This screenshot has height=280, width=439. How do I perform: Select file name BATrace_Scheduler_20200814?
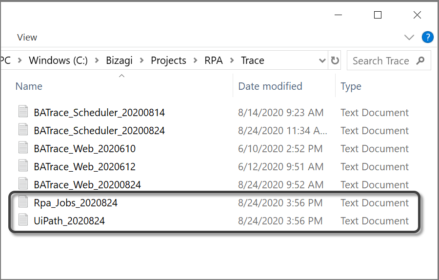point(100,113)
